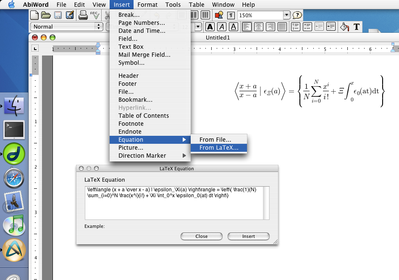The height and width of the screenshot is (280, 399).
Task: Toggle show paragraph marks
Action: (x=231, y=15)
